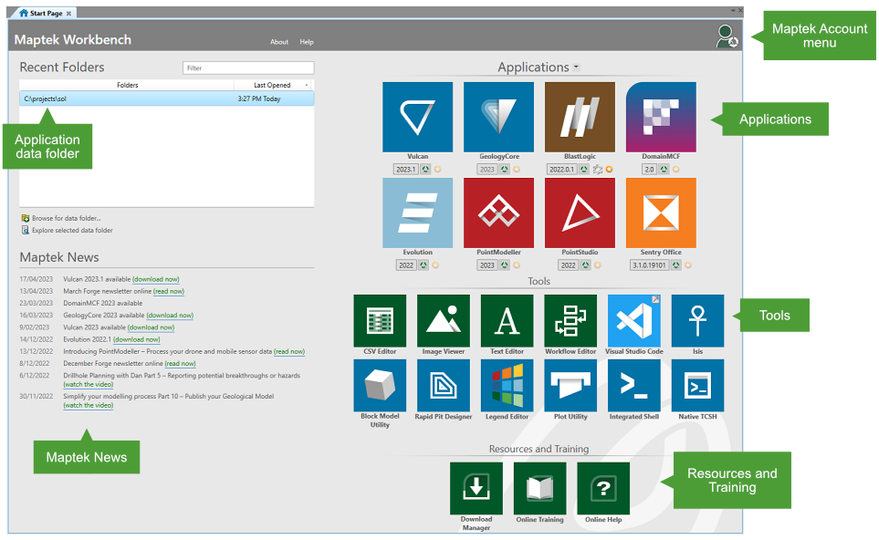Open the Help menu
Image resolution: width=879 pixels, height=540 pixels.
tap(307, 42)
